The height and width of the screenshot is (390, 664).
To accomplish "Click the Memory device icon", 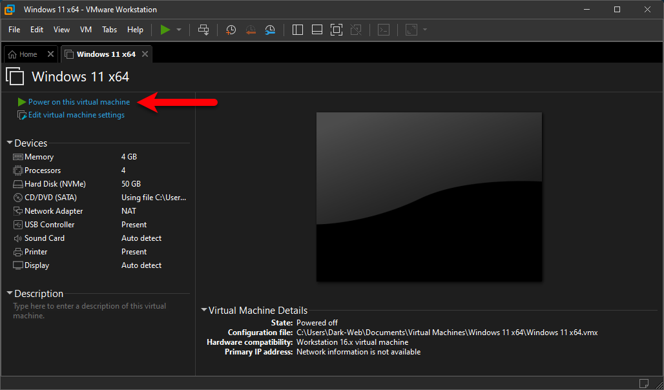I will (18, 157).
